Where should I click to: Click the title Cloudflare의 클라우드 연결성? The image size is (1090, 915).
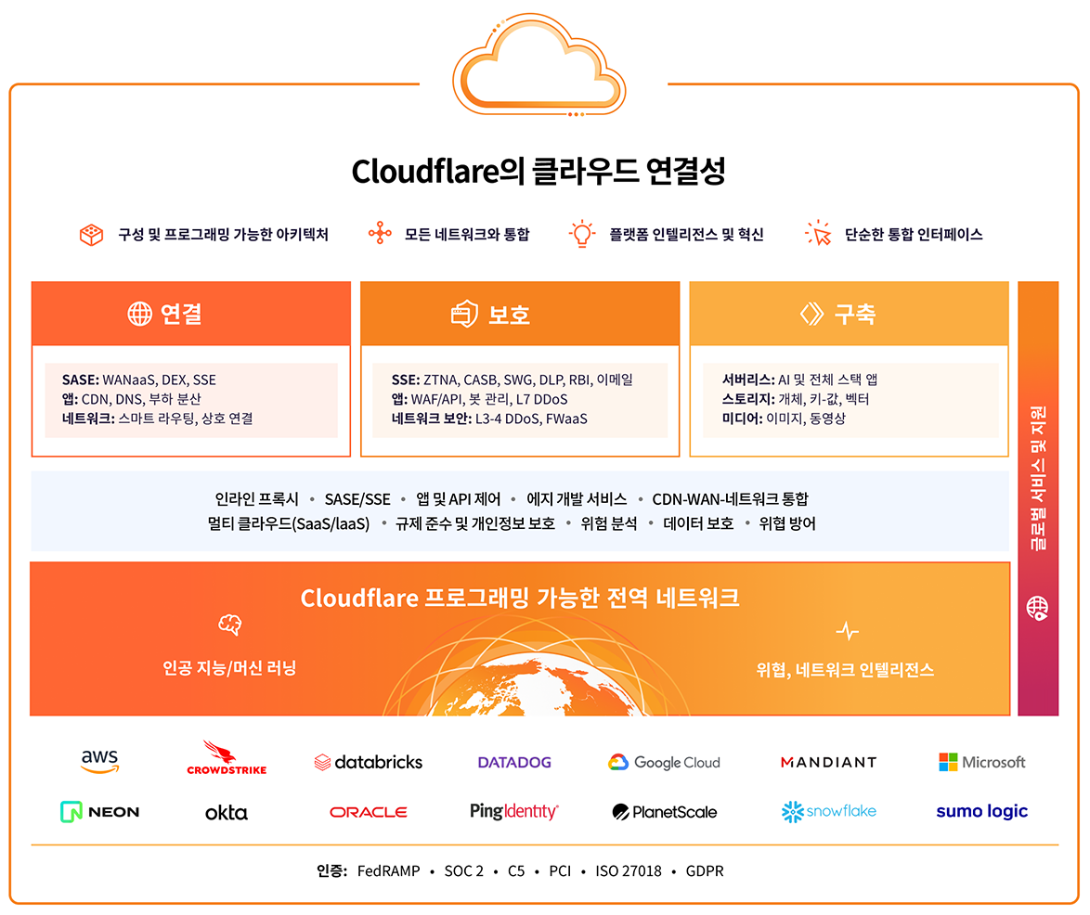pyautogui.click(x=539, y=171)
